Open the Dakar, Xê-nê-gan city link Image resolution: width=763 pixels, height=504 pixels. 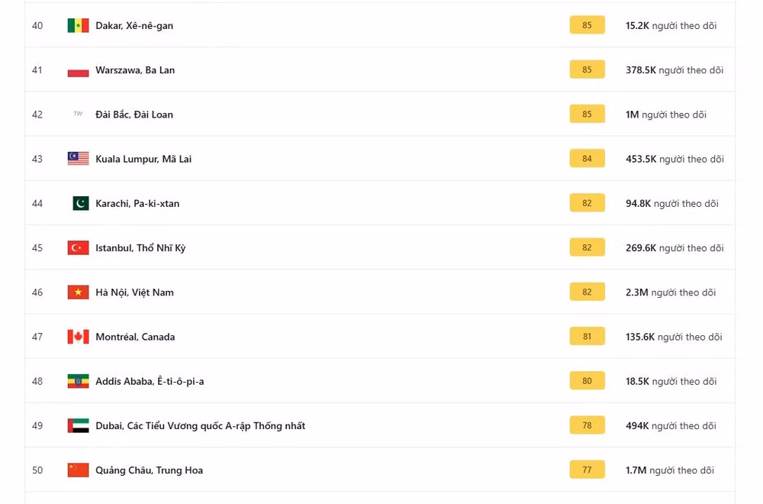pos(134,25)
